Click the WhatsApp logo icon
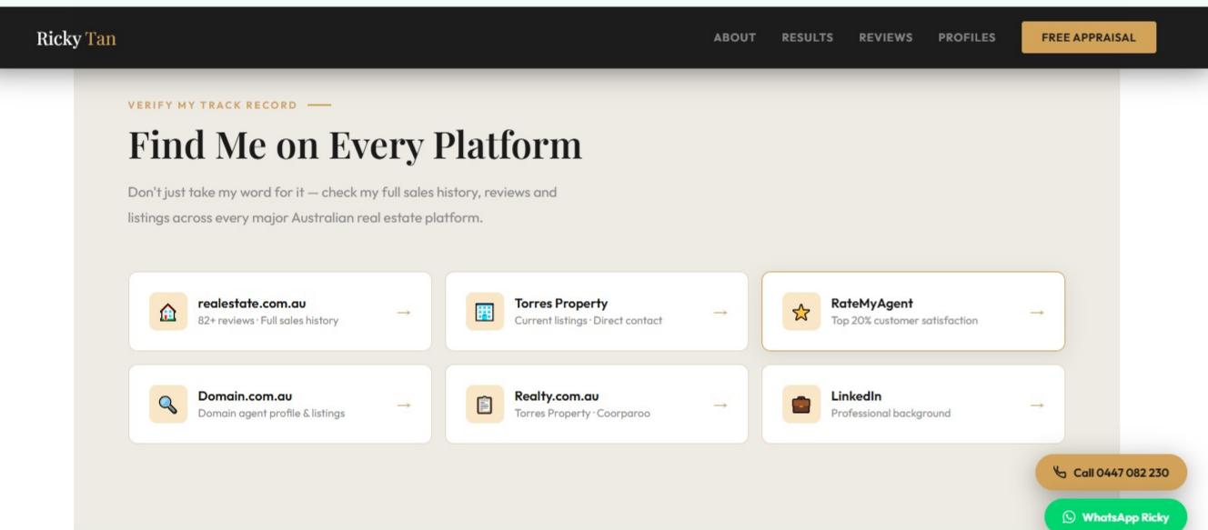This screenshot has height=530, width=1208. (1069, 517)
